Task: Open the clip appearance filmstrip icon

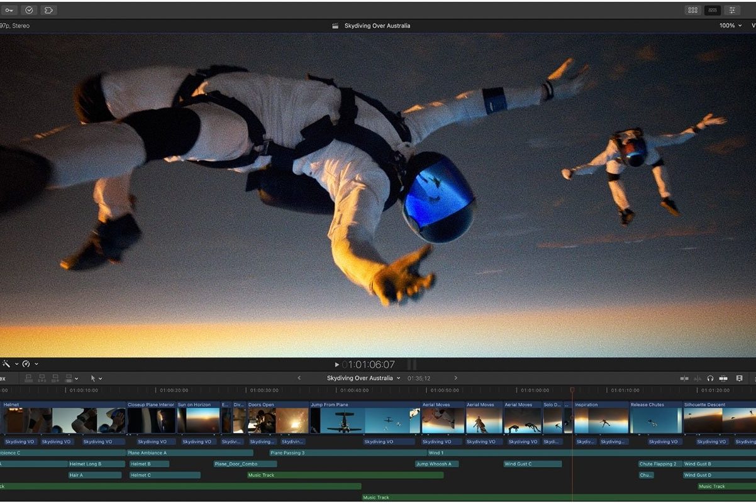Action: pyautogui.click(x=739, y=378)
